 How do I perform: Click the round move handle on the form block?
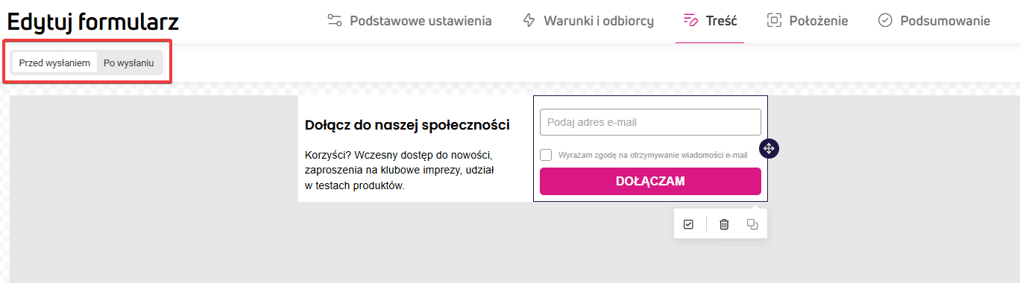tap(769, 148)
